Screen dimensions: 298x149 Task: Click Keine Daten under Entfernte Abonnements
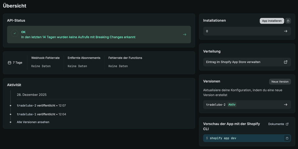pos(77,66)
